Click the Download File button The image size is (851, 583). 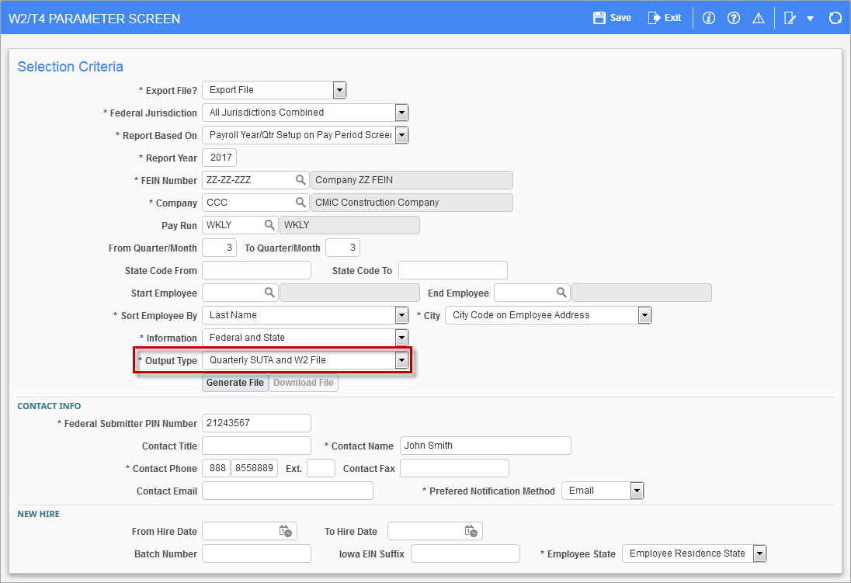pos(304,383)
